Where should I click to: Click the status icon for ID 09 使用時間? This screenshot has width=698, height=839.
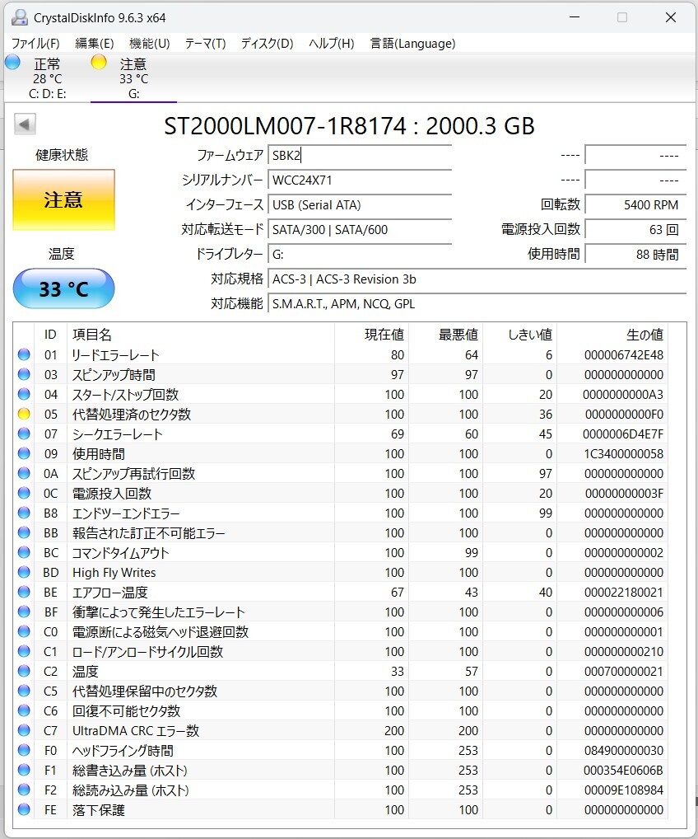click(24, 454)
